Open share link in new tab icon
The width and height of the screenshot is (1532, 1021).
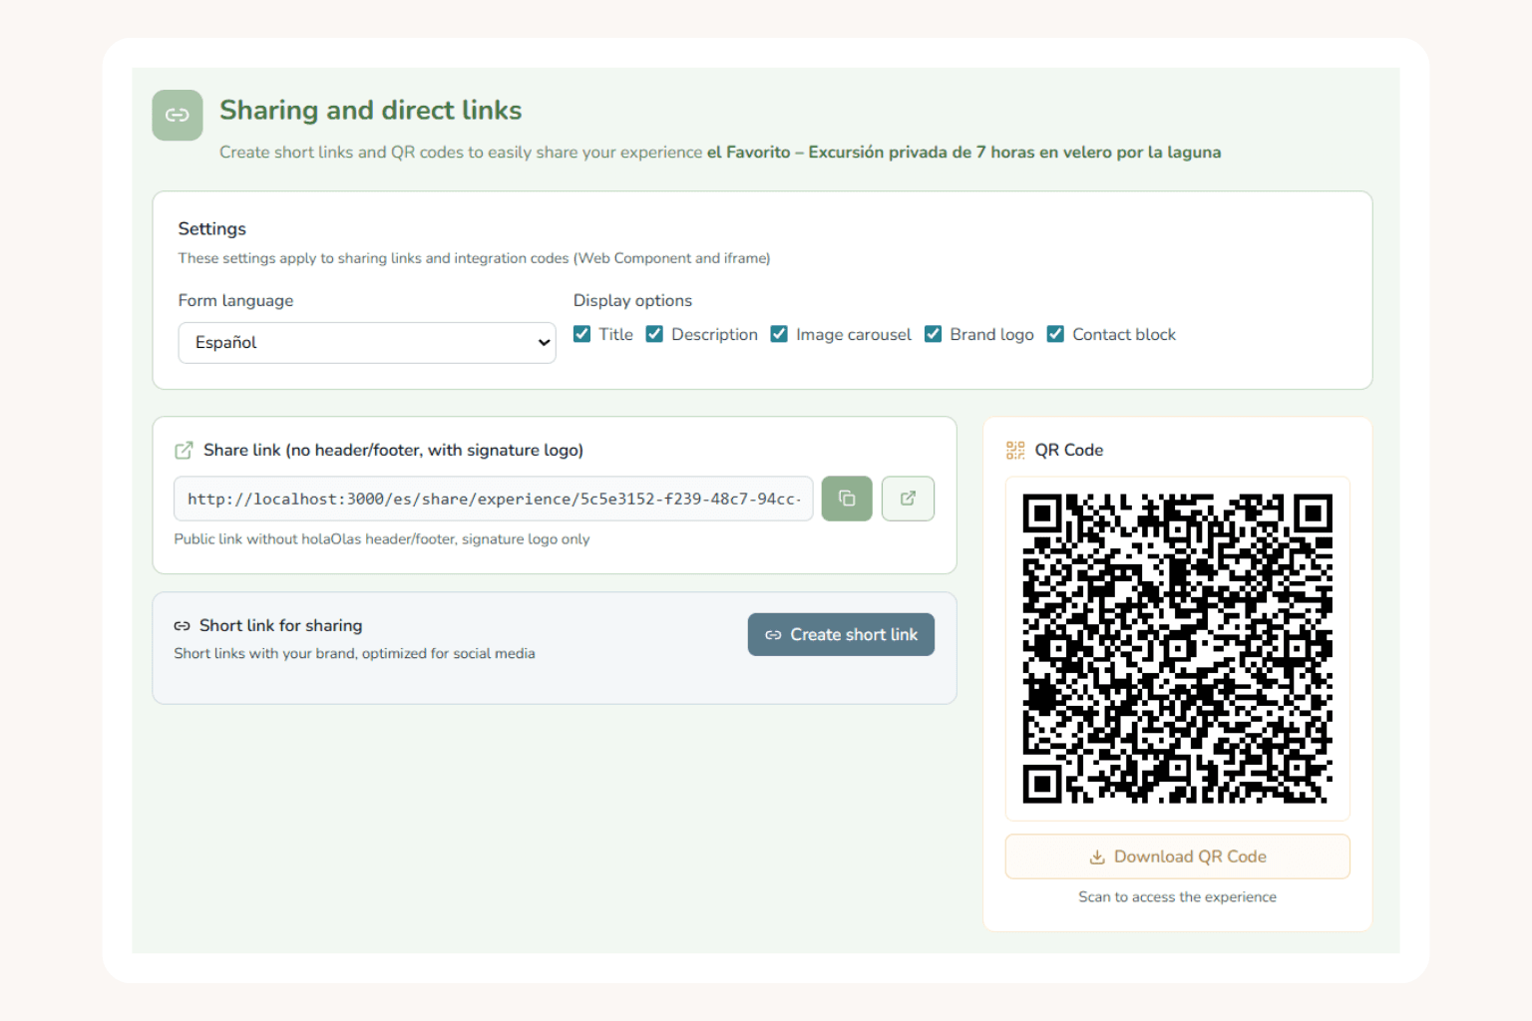908,499
